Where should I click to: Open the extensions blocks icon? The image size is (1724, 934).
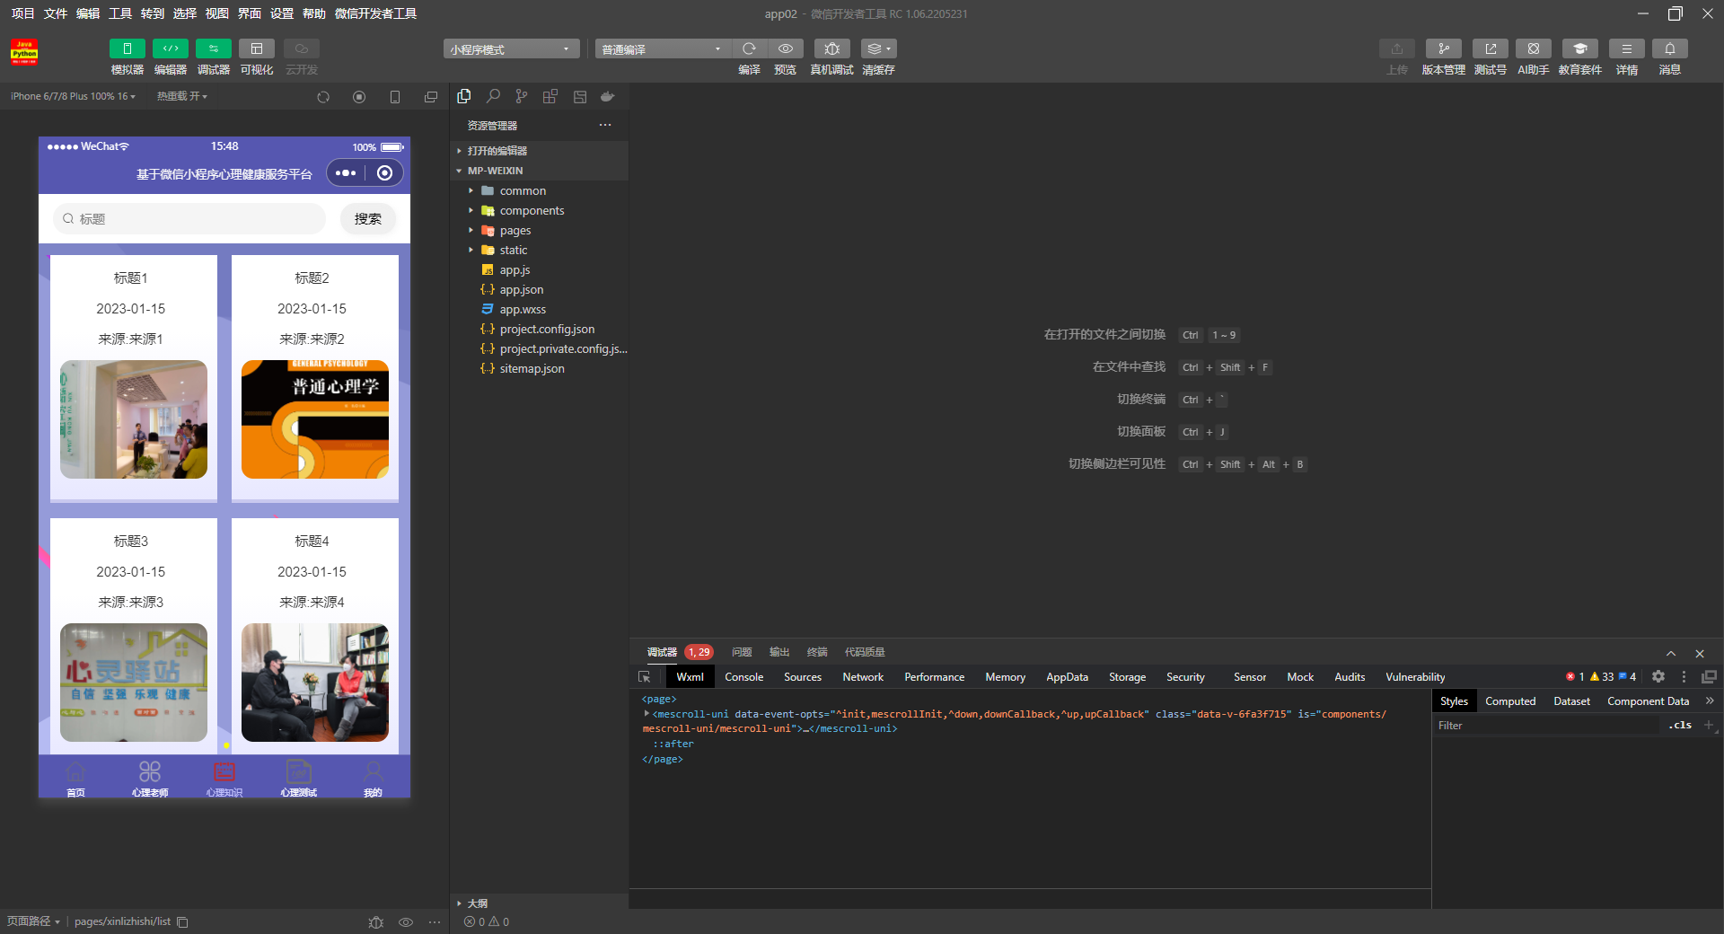tap(550, 96)
